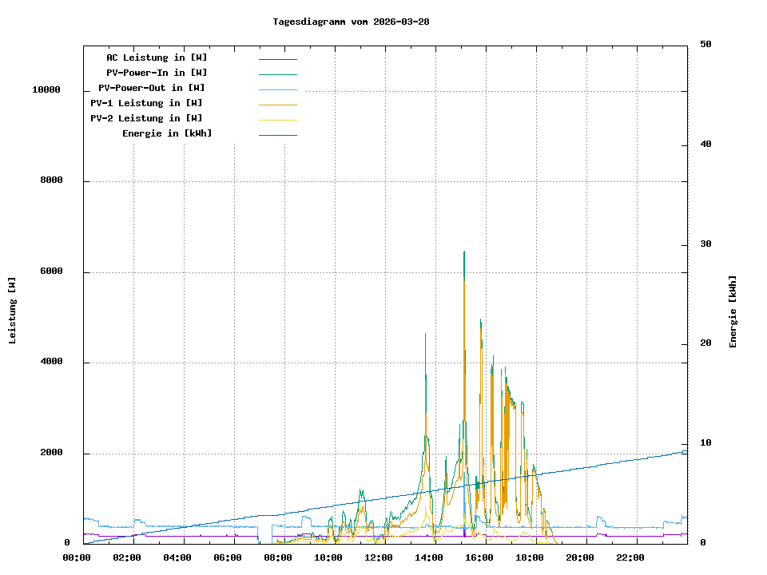Click the 50 value on the right energy axis
The image size is (767, 575).
(x=705, y=45)
